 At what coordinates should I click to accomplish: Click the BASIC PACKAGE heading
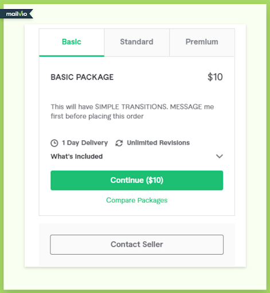tap(82, 77)
